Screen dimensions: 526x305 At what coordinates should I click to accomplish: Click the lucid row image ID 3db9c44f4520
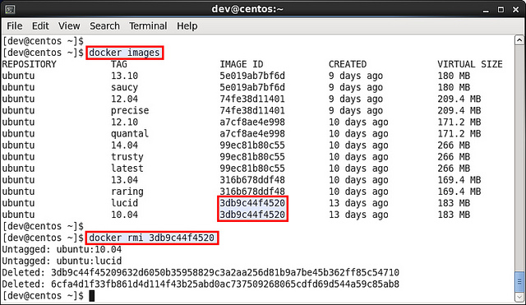pyautogui.click(x=252, y=203)
